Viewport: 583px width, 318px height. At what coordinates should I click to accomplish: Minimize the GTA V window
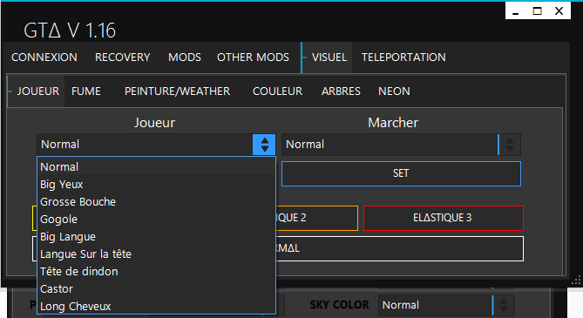tap(515, 11)
